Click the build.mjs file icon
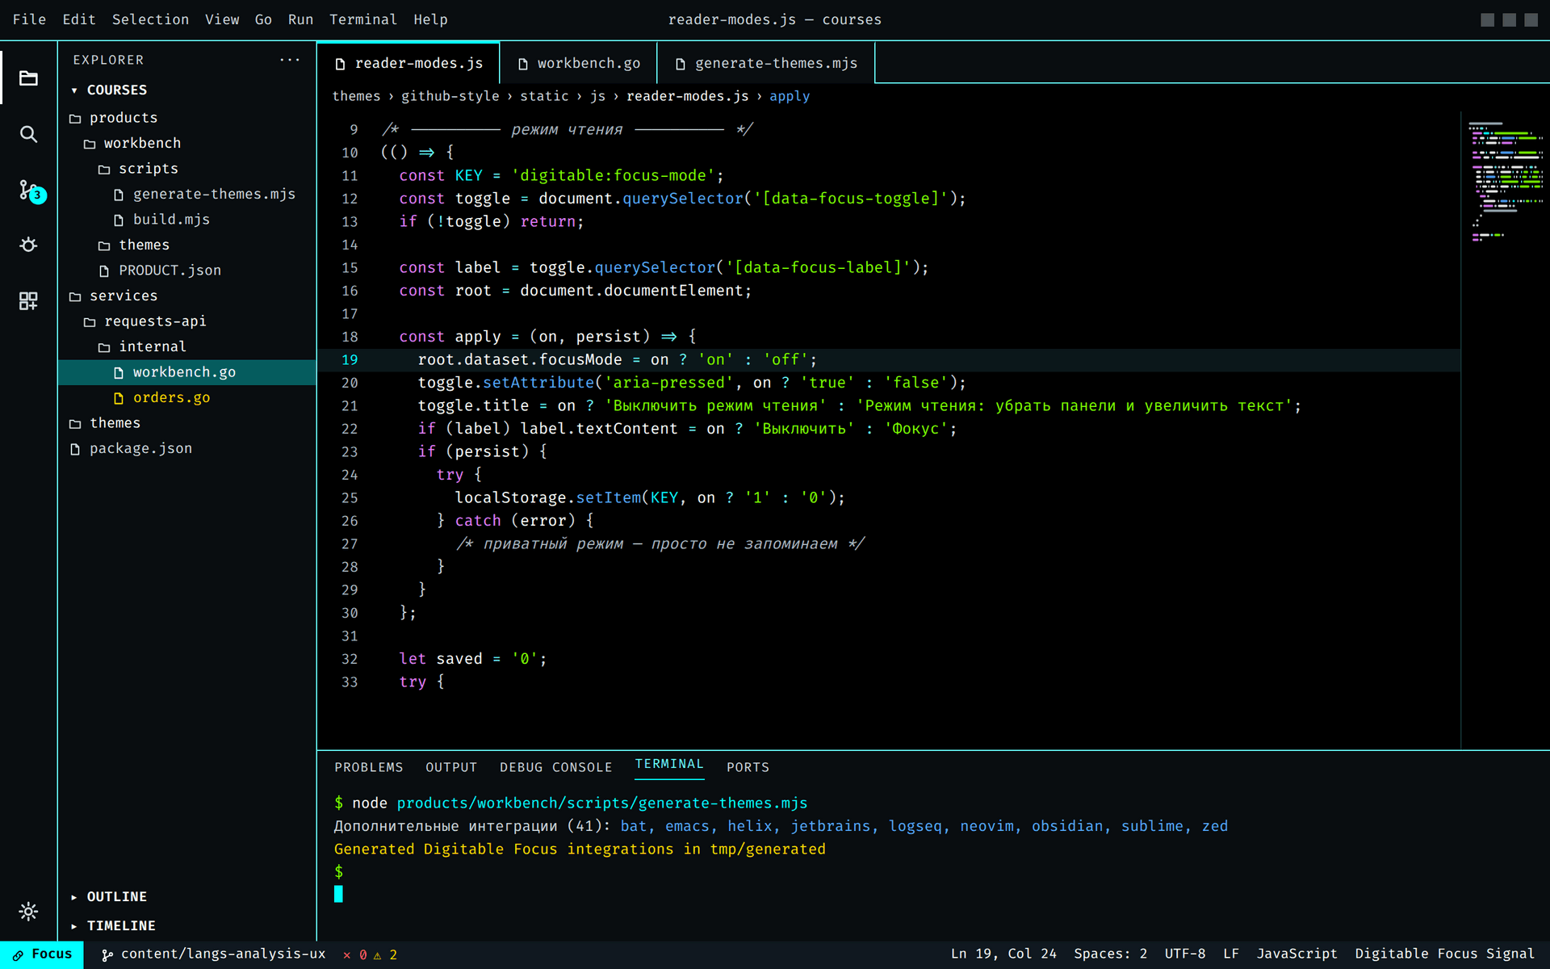This screenshot has width=1550, height=969. click(x=119, y=220)
